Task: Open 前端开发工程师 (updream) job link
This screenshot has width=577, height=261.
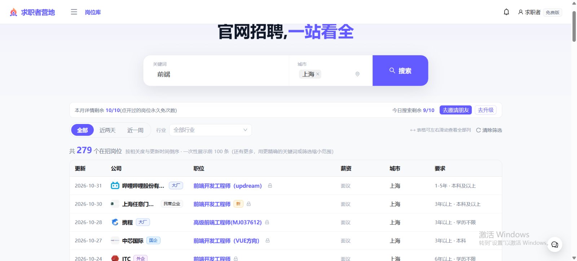Action: 228,186
